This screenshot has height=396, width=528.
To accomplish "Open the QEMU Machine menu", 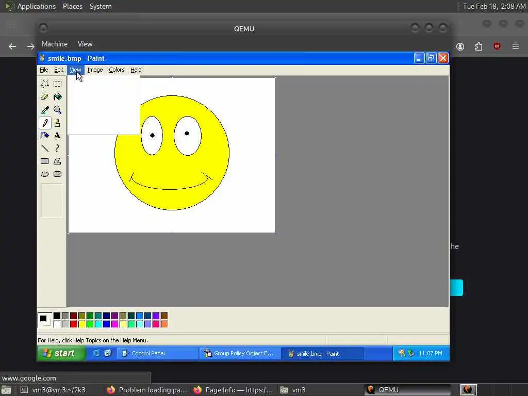I will [54, 44].
